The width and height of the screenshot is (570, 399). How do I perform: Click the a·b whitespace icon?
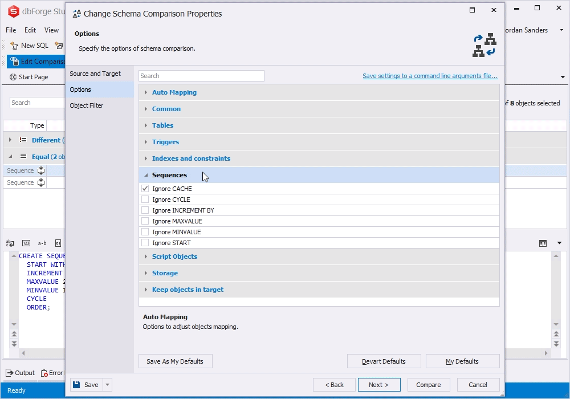click(x=42, y=243)
